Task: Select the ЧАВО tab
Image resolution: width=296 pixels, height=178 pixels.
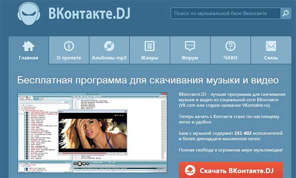Action: [230, 50]
